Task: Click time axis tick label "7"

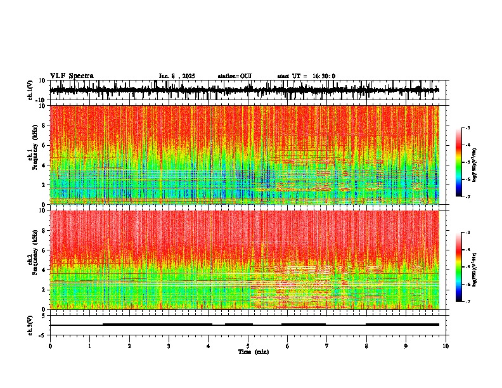Action: (x=327, y=346)
